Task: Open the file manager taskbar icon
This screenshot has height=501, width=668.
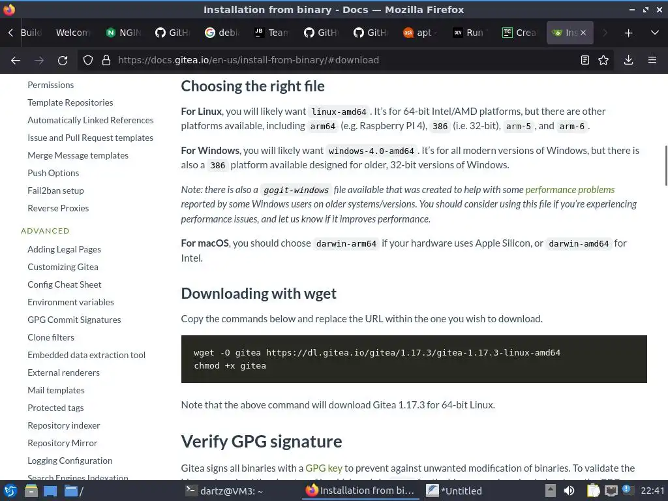Action: click(x=31, y=491)
